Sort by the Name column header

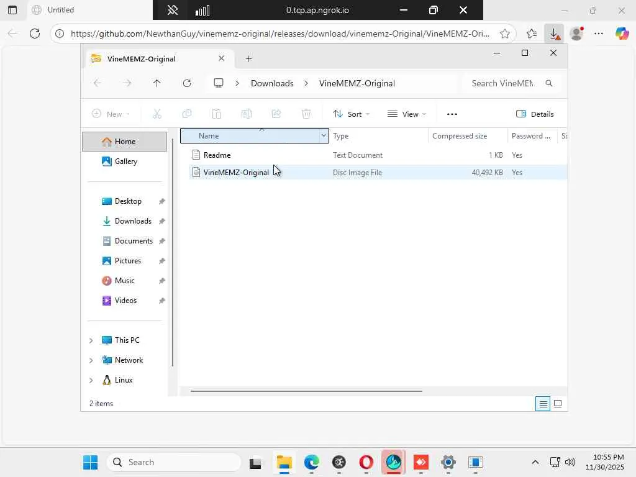(250, 135)
